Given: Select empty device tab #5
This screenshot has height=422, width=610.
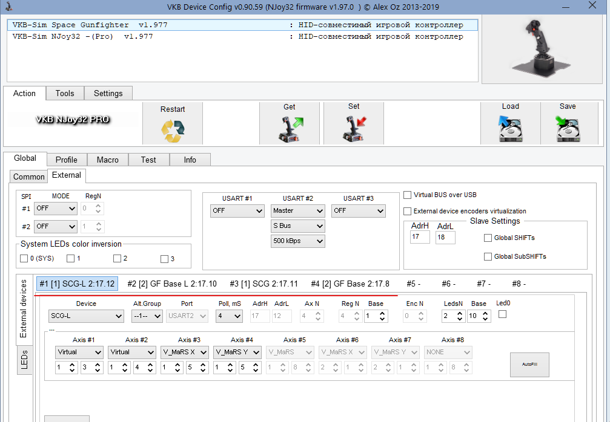Looking at the screenshot, I should click(414, 284).
